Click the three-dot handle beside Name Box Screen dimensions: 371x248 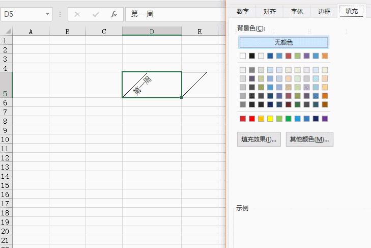[61, 14]
